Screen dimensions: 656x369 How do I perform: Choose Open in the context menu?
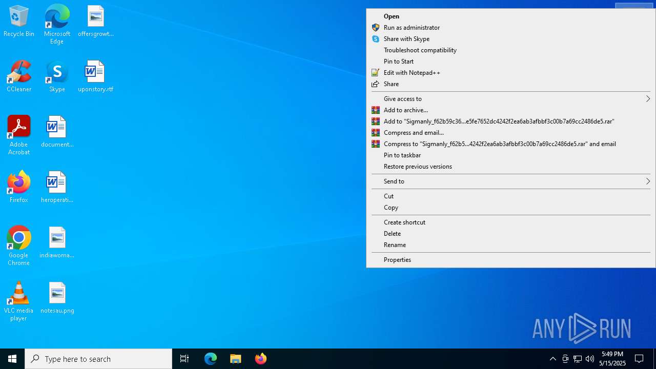pyautogui.click(x=511, y=16)
